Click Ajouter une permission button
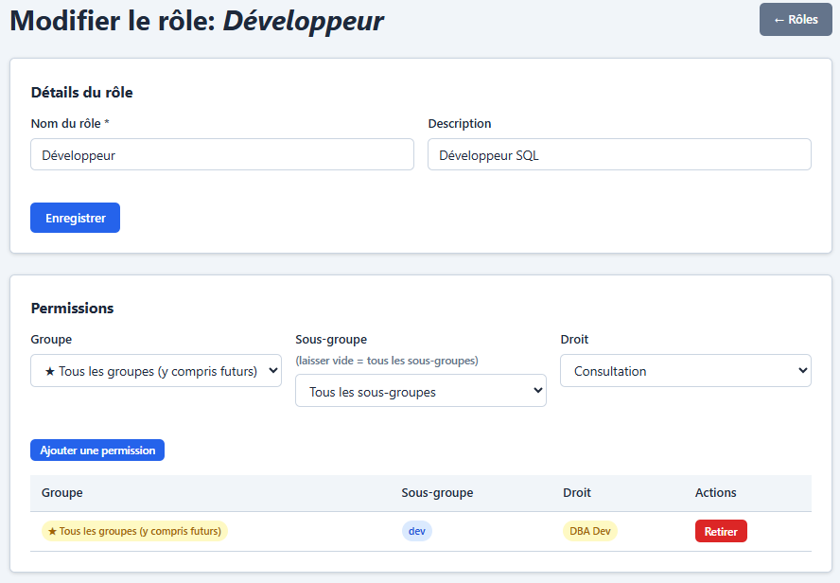 (97, 450)
